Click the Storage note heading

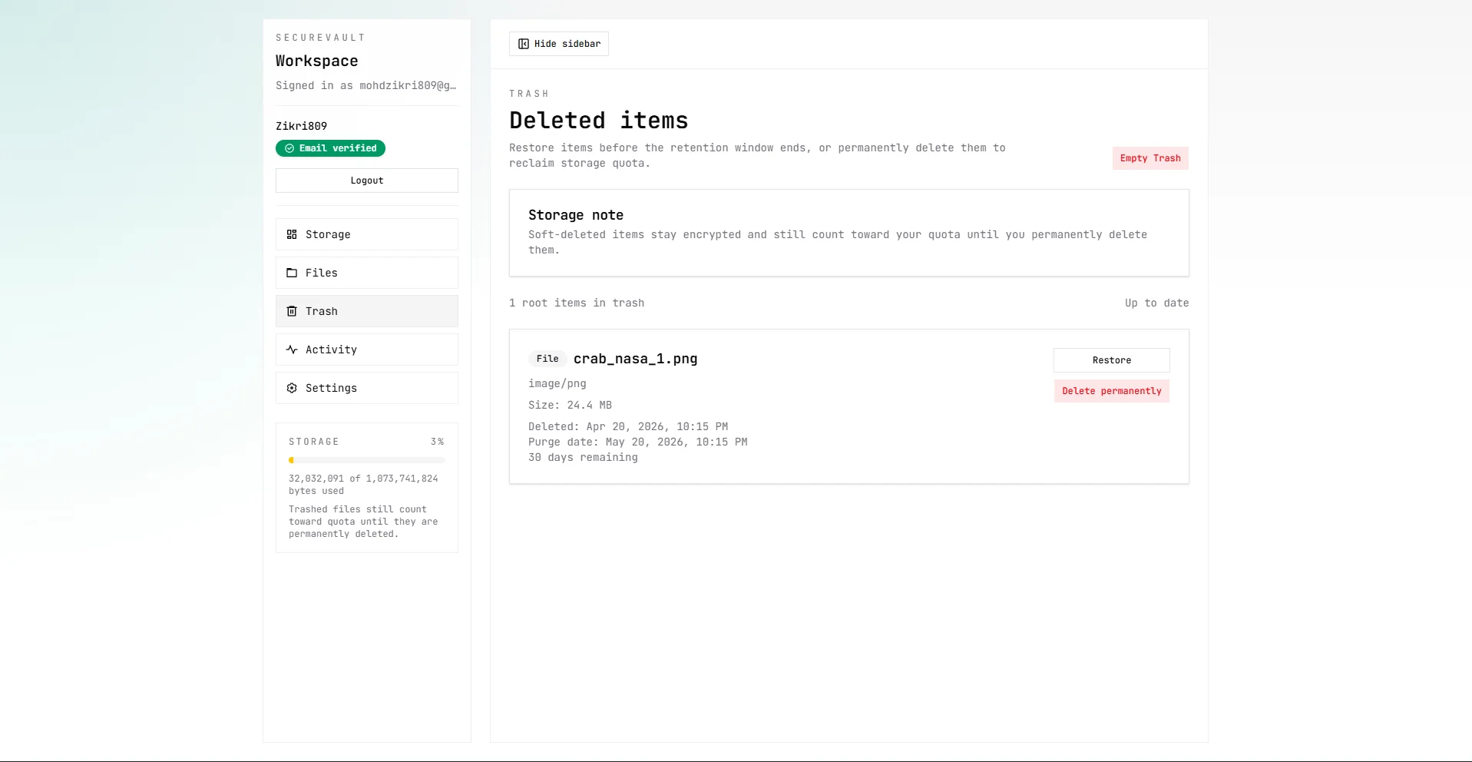point(576,215)
